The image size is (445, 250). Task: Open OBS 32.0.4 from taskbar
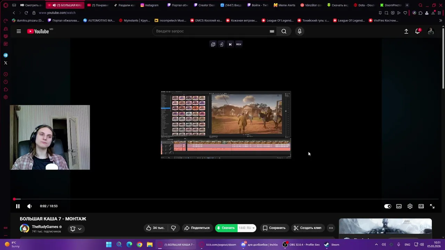pos(301,244)
